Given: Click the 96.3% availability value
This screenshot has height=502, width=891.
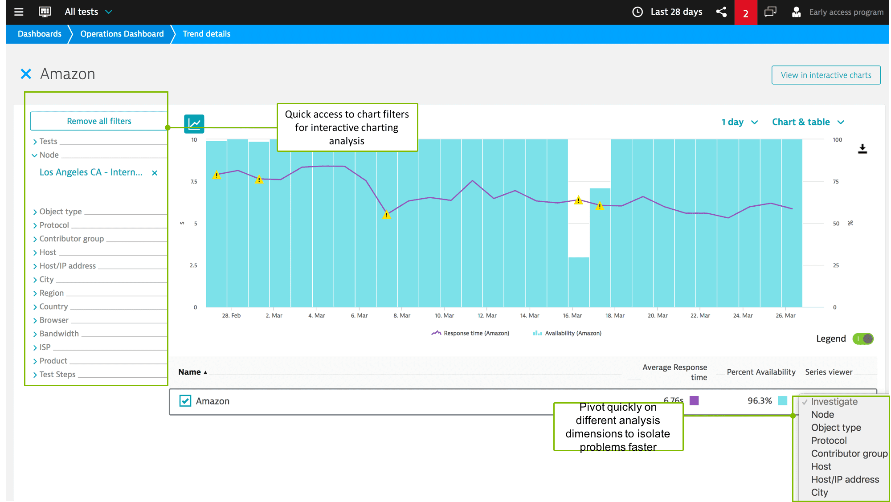Looking at the screenshot, I should [760, 400].
